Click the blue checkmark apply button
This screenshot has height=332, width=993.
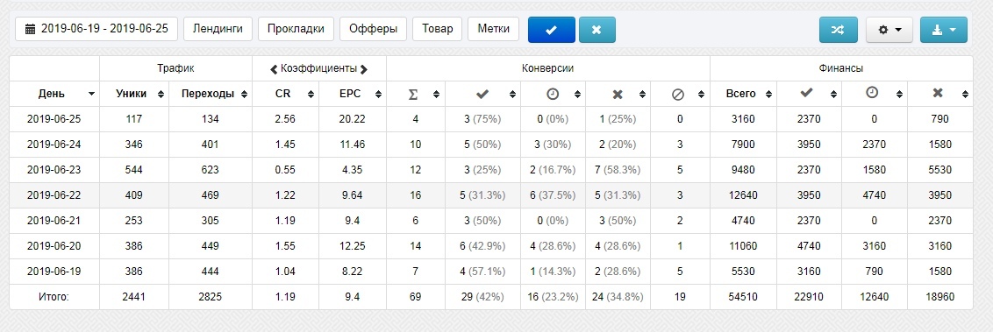point(552,30)
